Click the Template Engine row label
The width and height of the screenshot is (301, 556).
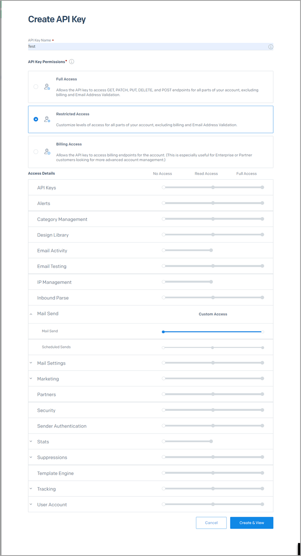point(56,473)
